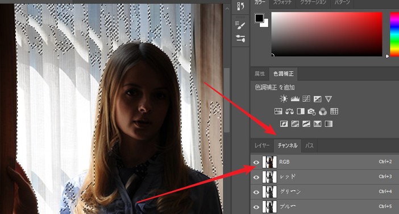The image size is (399, 214).
Task: Add a Channel Mixer adjustment
Action: pos(323,112)
